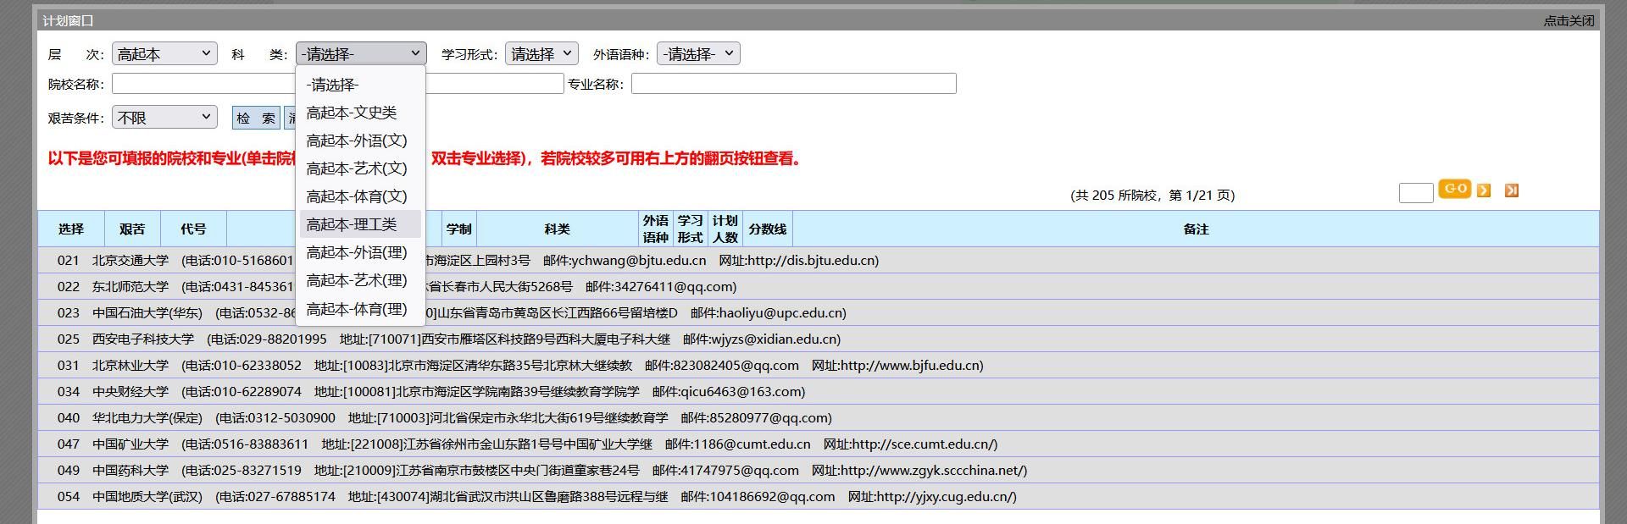Go to the next page arrow icon
This screenshot has width=1627, height=524.
tap(1483, 191)
